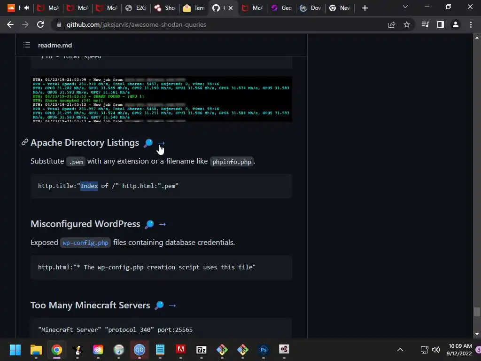
Task: Switch to the E2G tab
Action: pos(136,8)
